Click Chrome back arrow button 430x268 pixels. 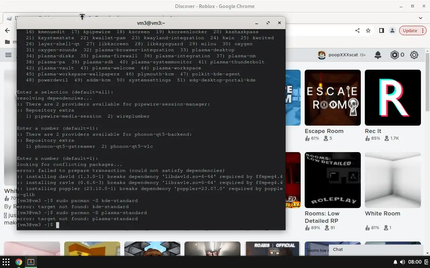point(7,30)
